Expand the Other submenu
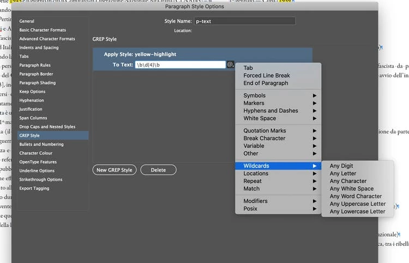This screenshot has height=263, width=409. [x=278, y=153]
